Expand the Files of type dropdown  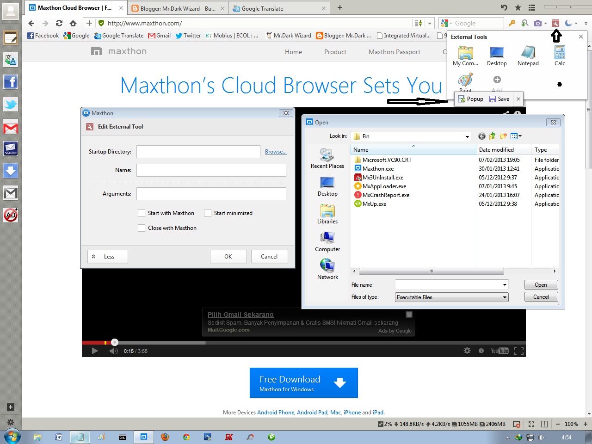[x=505, y=297]
